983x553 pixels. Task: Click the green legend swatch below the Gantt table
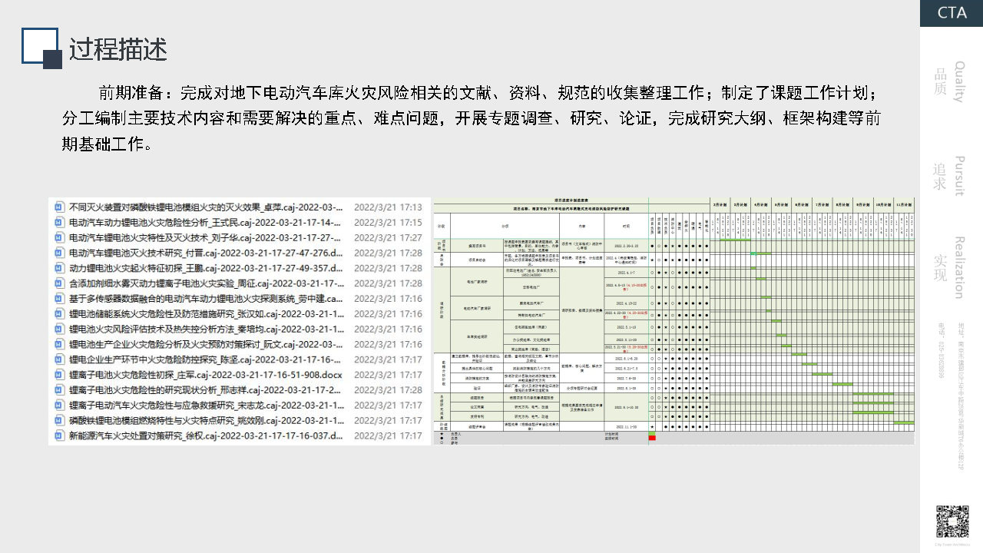tap(652, 433)
